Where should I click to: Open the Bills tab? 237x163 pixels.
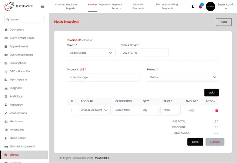point(158,4)
